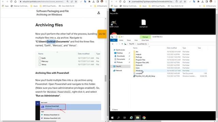Expand the bookmarks overflow arrow in right browser

pos(200,6)
